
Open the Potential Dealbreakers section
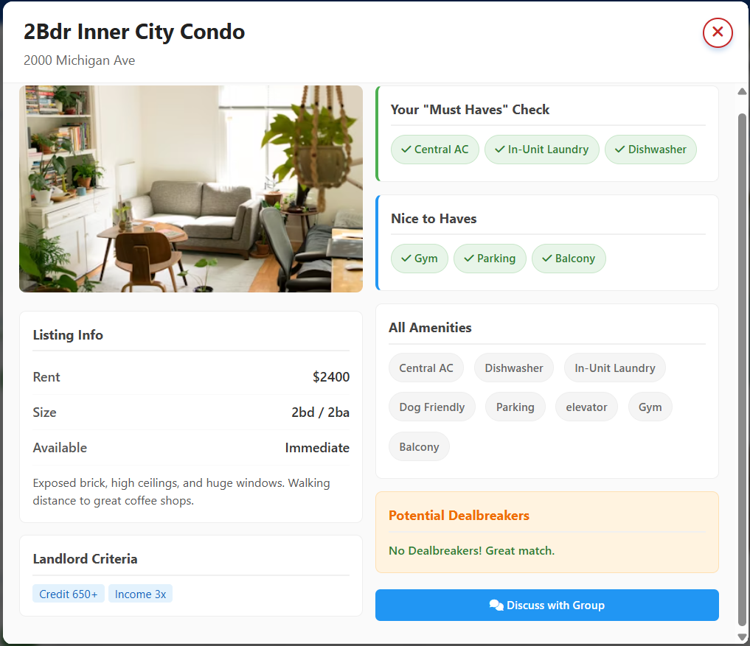click(x=459, y=516)
